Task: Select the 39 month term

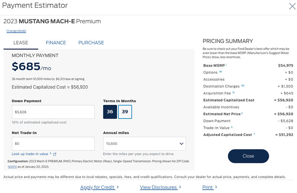Action: [125, 112]
